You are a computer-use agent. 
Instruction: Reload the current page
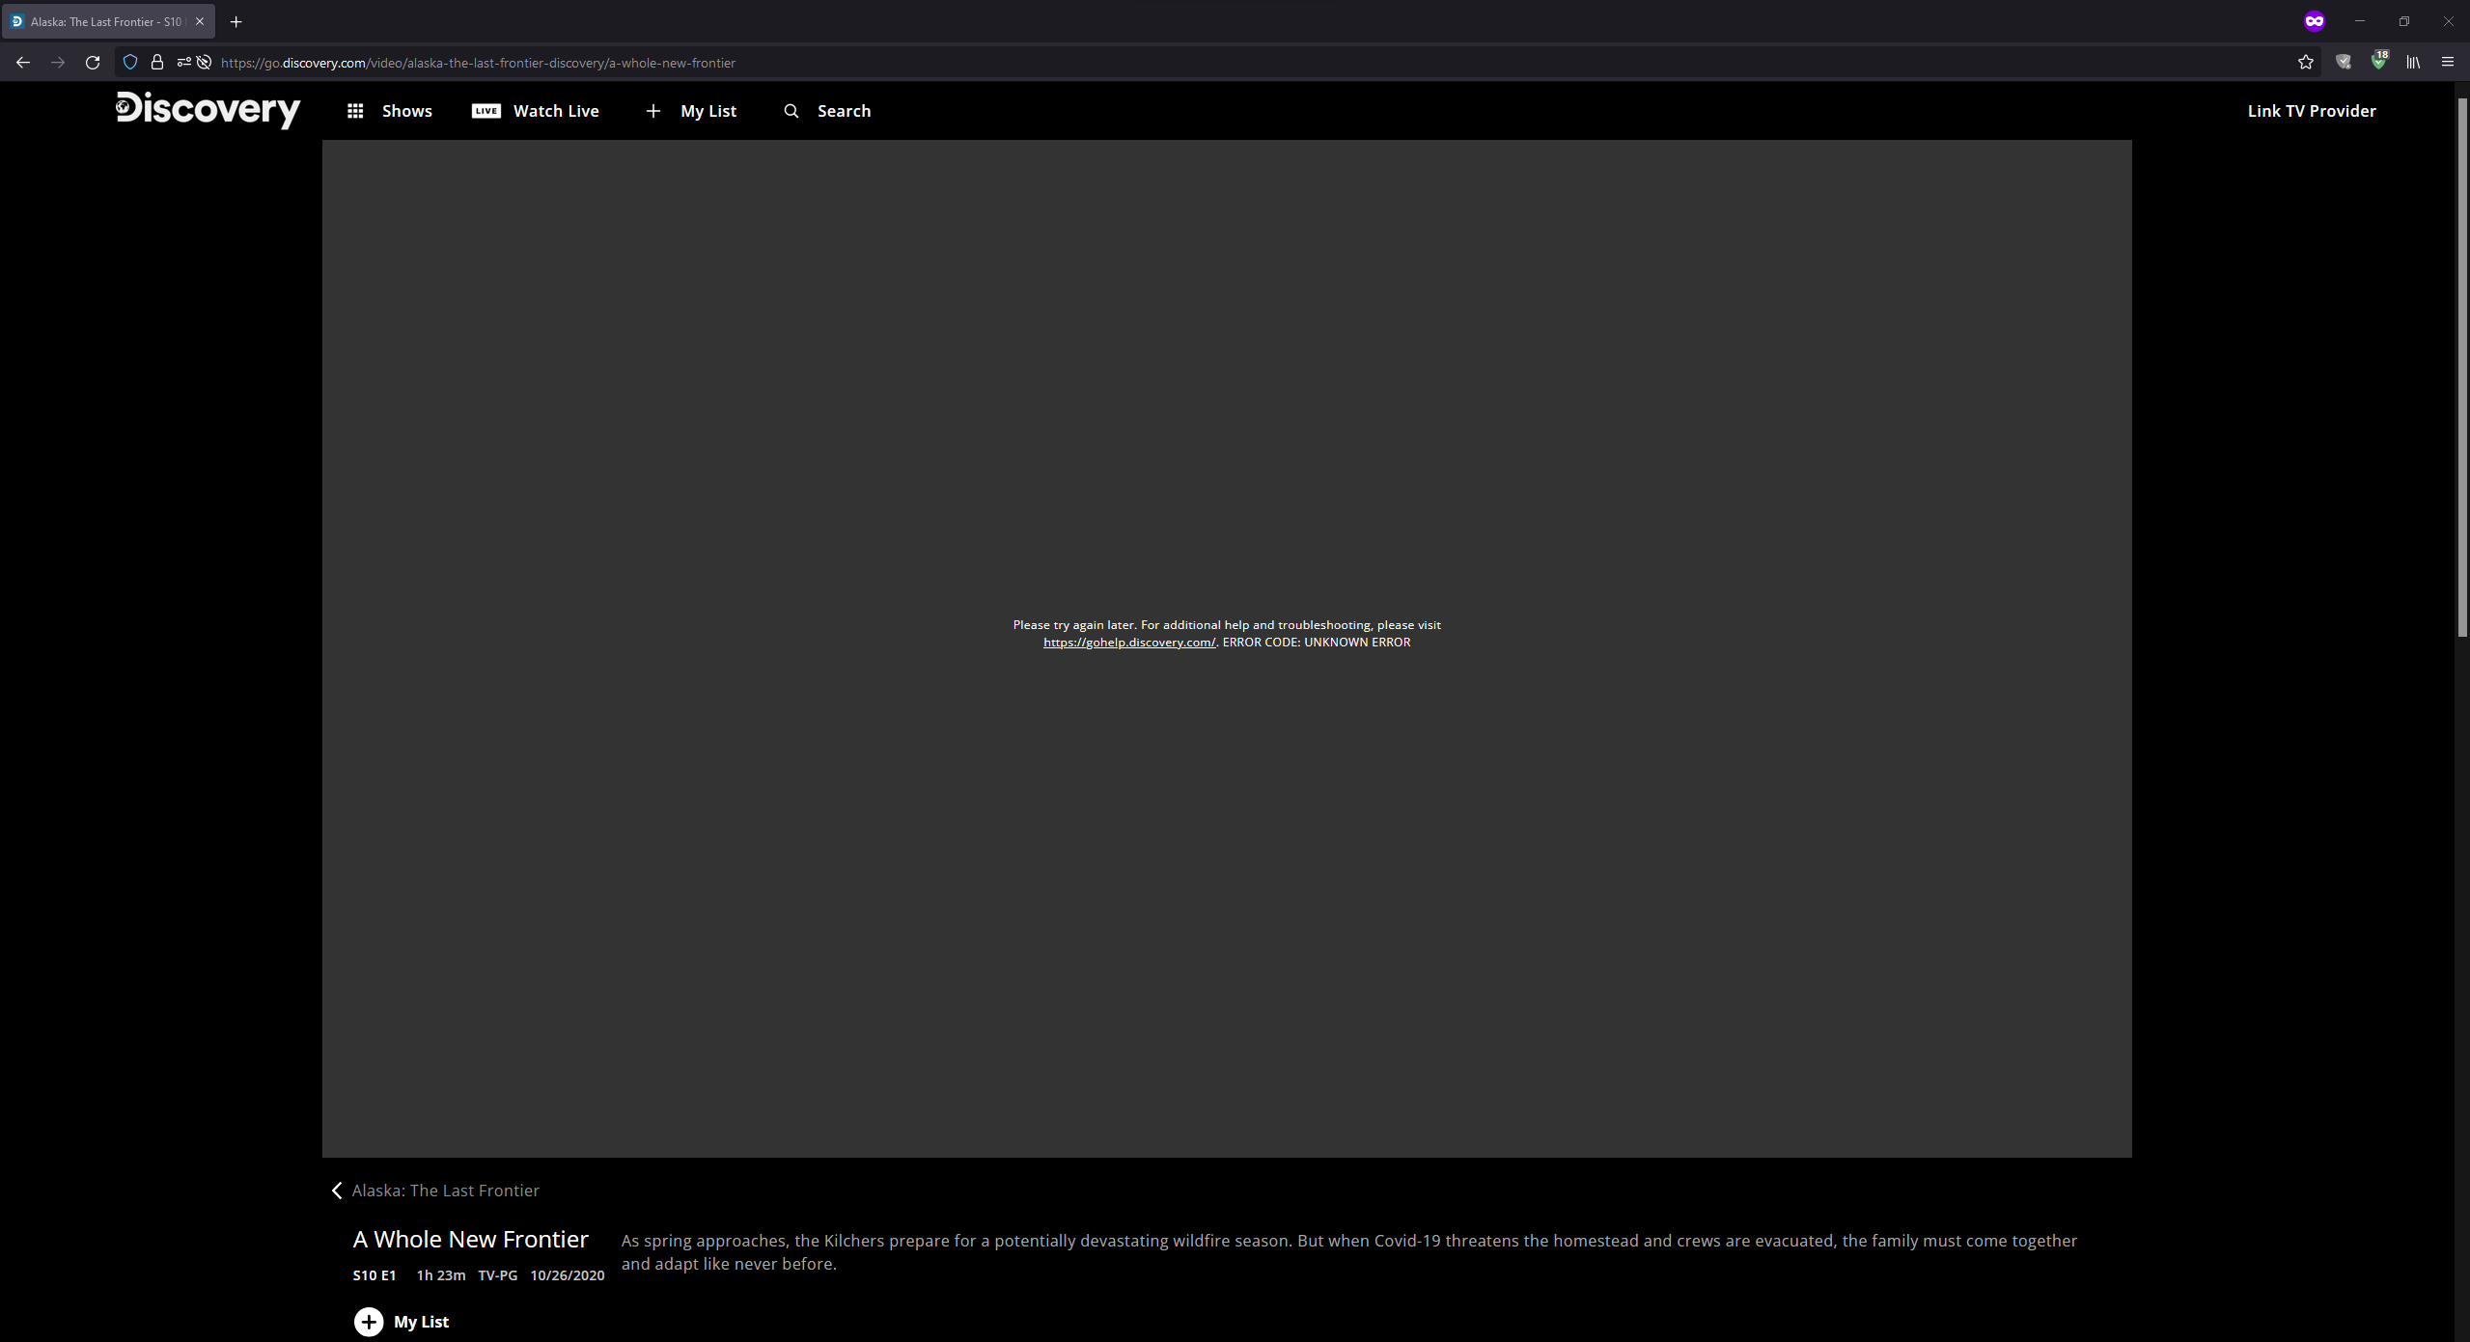(93, 63)
